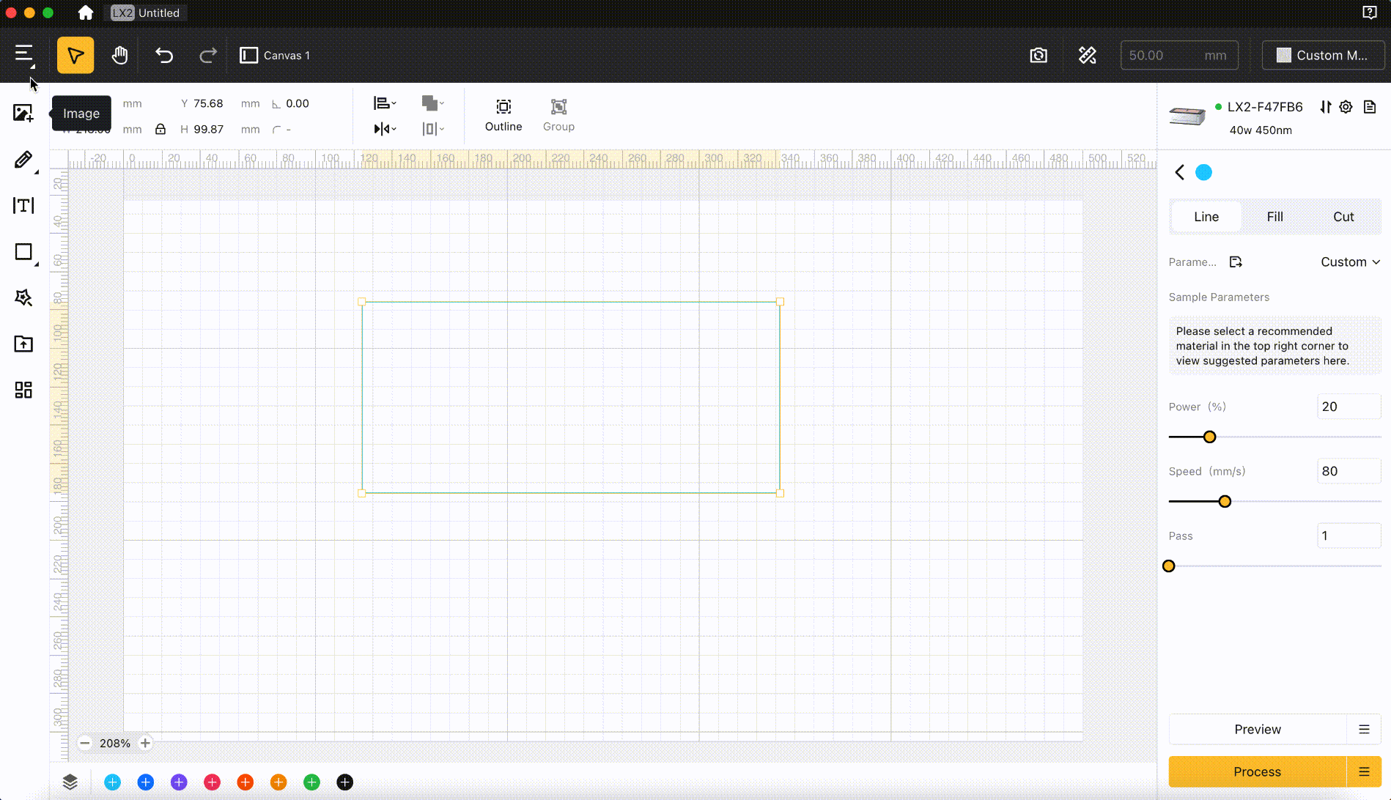Open the AI star creation tool

click(23, 297)
